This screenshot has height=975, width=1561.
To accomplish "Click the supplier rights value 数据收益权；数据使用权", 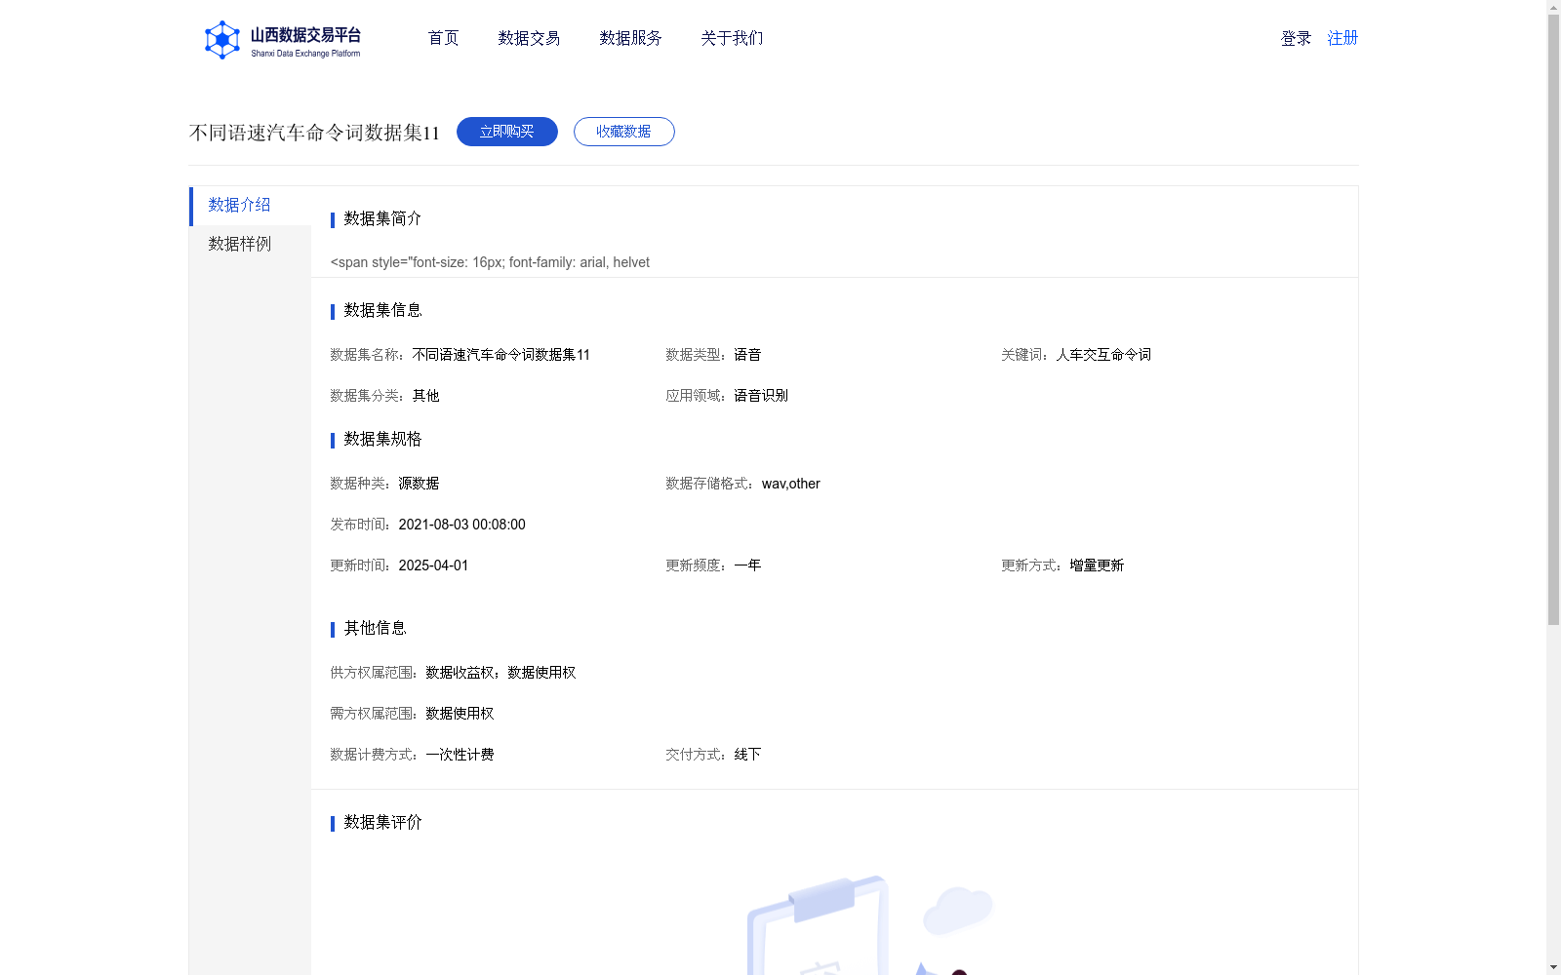I will (500, 673).
